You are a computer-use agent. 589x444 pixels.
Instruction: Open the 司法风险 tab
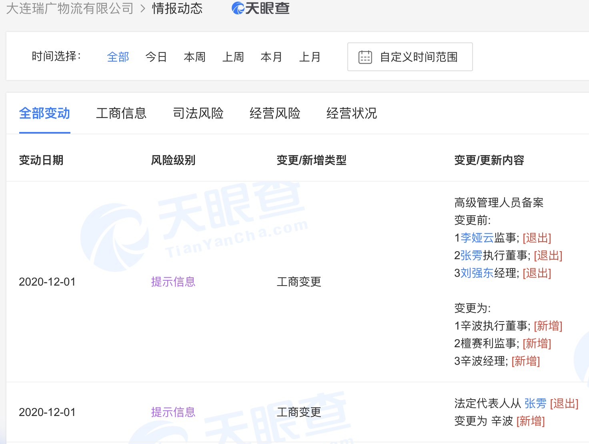198,113
